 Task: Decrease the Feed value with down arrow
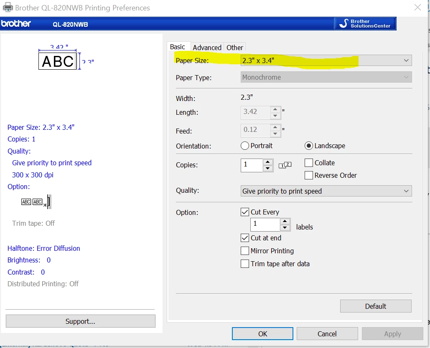pos(275,134)
